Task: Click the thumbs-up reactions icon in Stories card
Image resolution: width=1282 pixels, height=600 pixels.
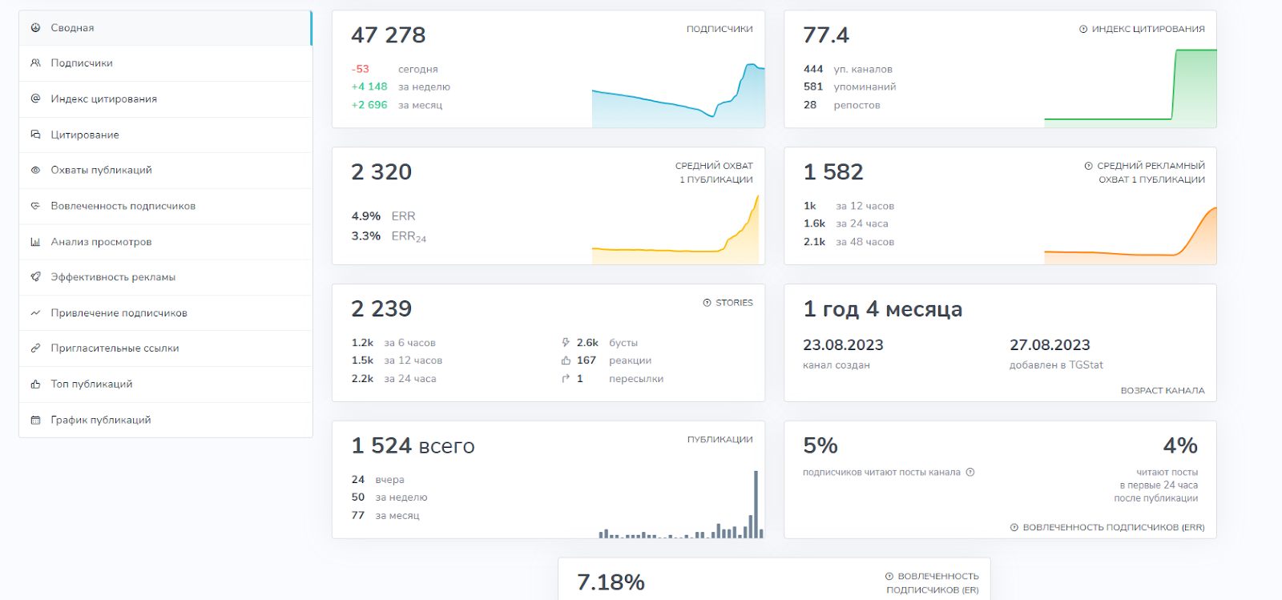Action: click(566, 360)
